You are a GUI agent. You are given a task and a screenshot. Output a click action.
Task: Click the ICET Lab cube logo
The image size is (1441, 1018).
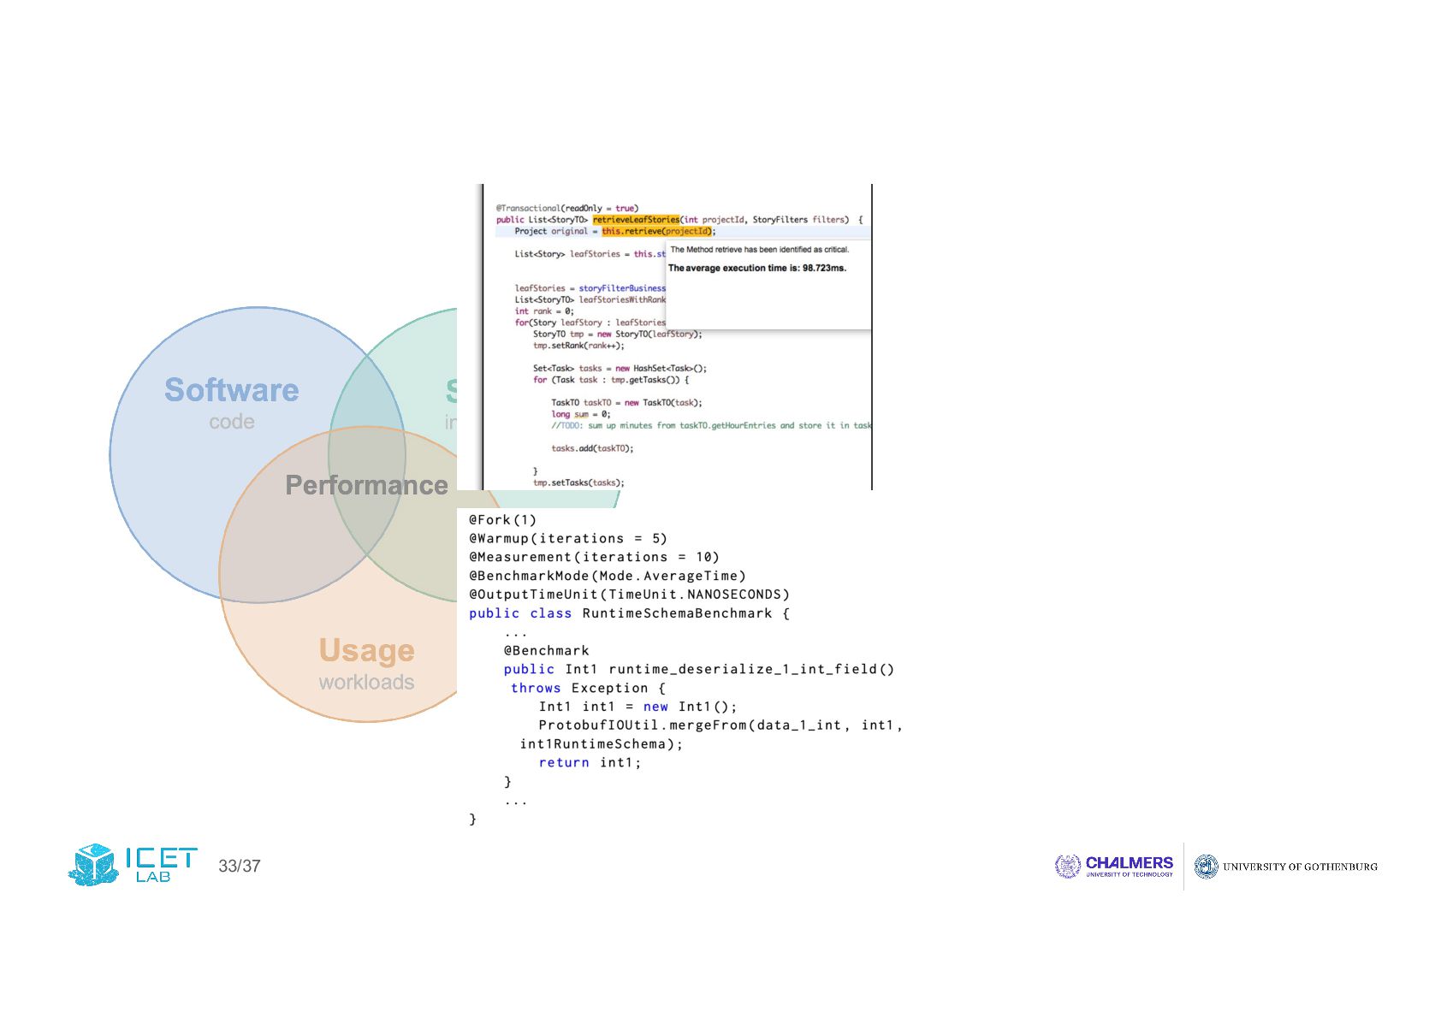[x=93, y=864]
